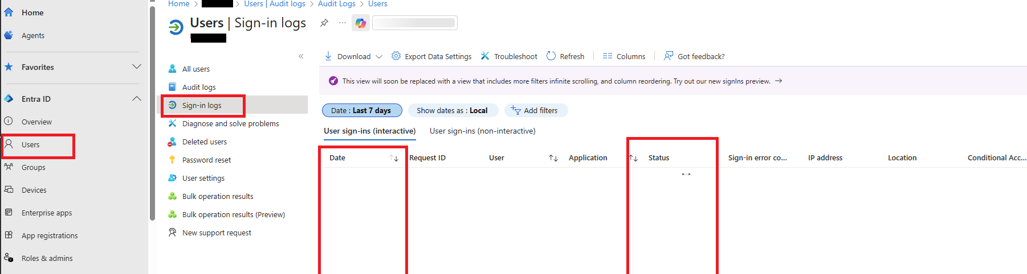
Task: Click the Entra ID diamond icon
Action: [x=9, y=99]
